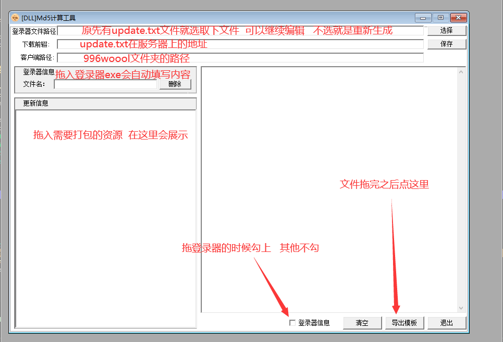
Task: Click the scroll down arrow in output panel
Action: [x=461, y=308]
